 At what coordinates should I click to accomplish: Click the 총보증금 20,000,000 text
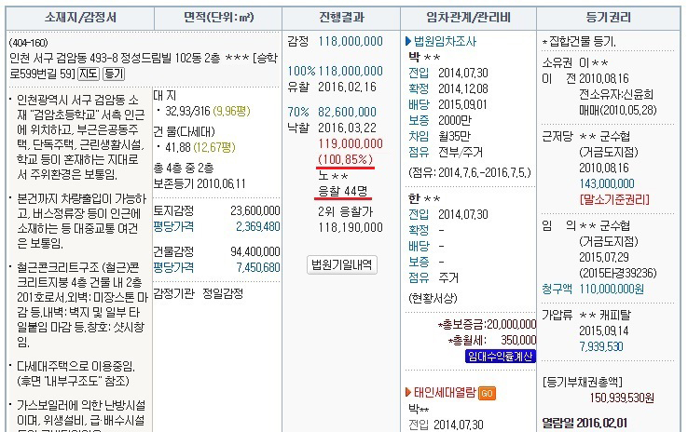487,324
